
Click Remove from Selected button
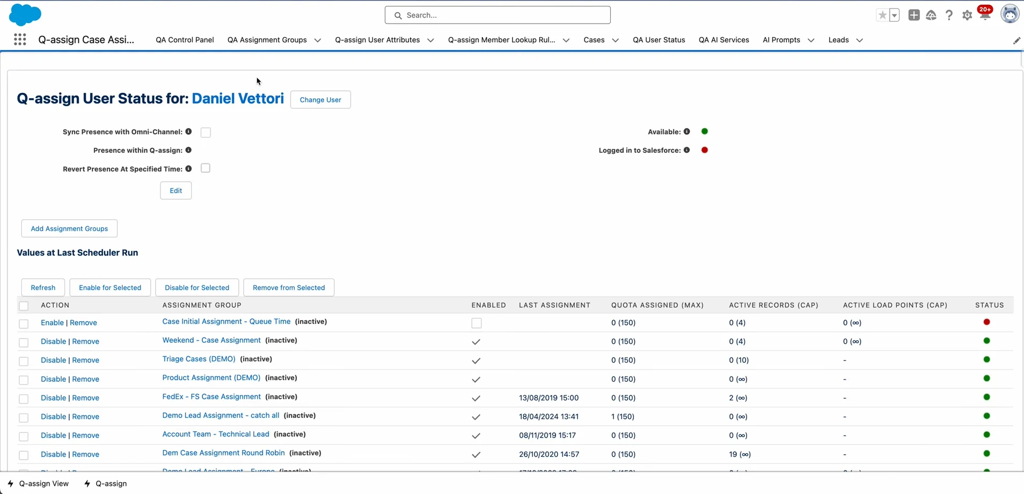click(289, 287)
